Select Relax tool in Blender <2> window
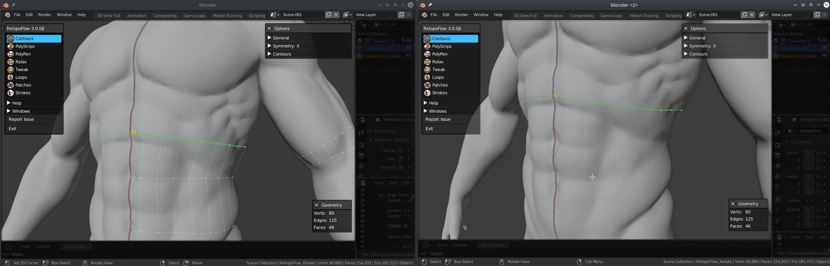 pyautogui.click(x=450, y=62)
